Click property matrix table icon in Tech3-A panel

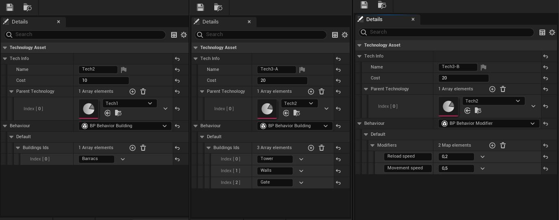point(335,35)
